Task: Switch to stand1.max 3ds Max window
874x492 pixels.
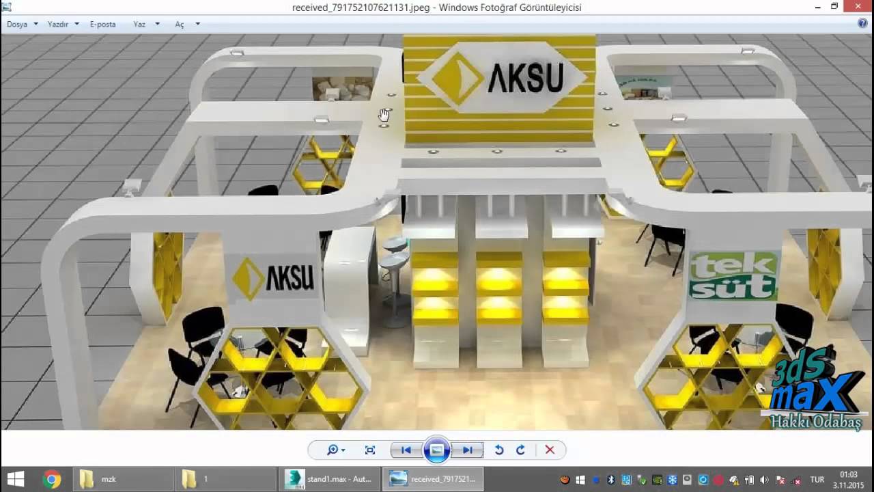Action: coord(329,479)
